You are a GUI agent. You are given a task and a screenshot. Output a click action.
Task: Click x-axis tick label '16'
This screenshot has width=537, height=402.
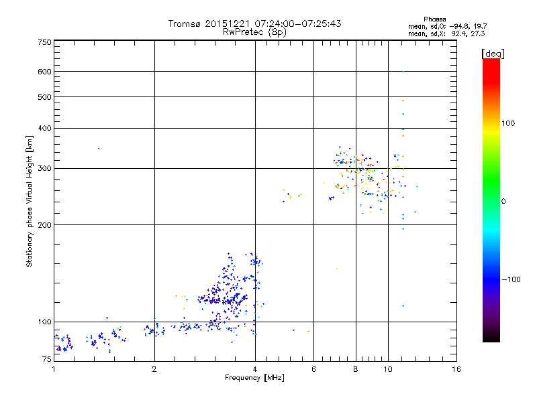pyautogui.click(x=456, y=369)
